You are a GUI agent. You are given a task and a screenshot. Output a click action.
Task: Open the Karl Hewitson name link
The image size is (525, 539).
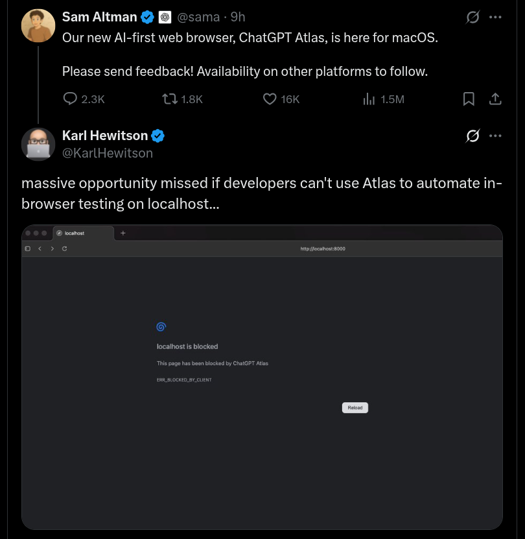pos(105,136)
